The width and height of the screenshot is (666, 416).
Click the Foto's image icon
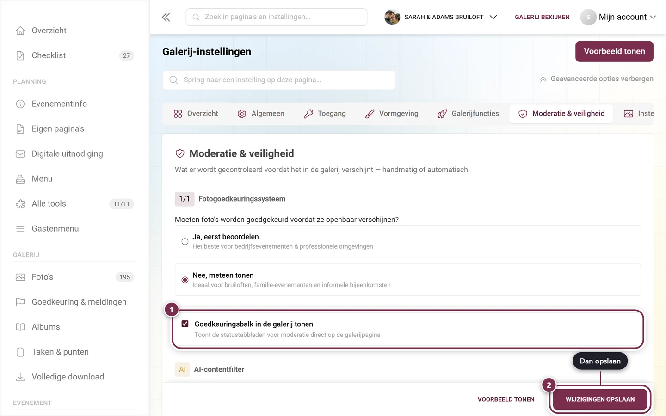(x=20, y=277)
